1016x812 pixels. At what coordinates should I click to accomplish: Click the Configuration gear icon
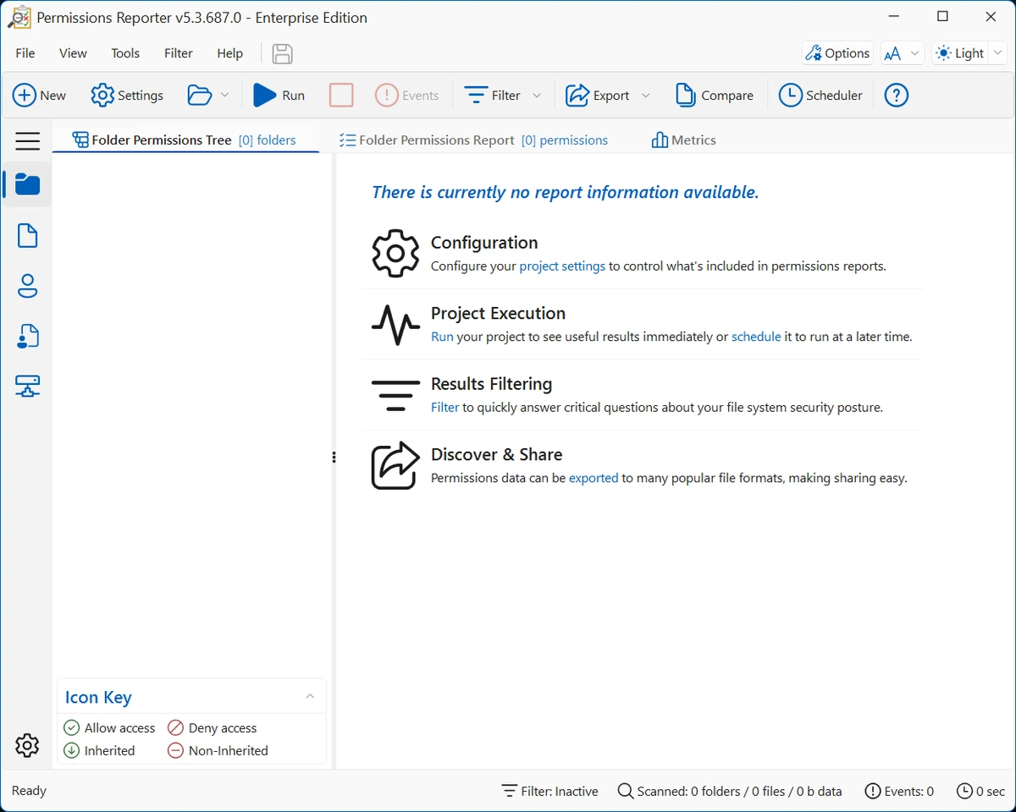tap(395, 253)
